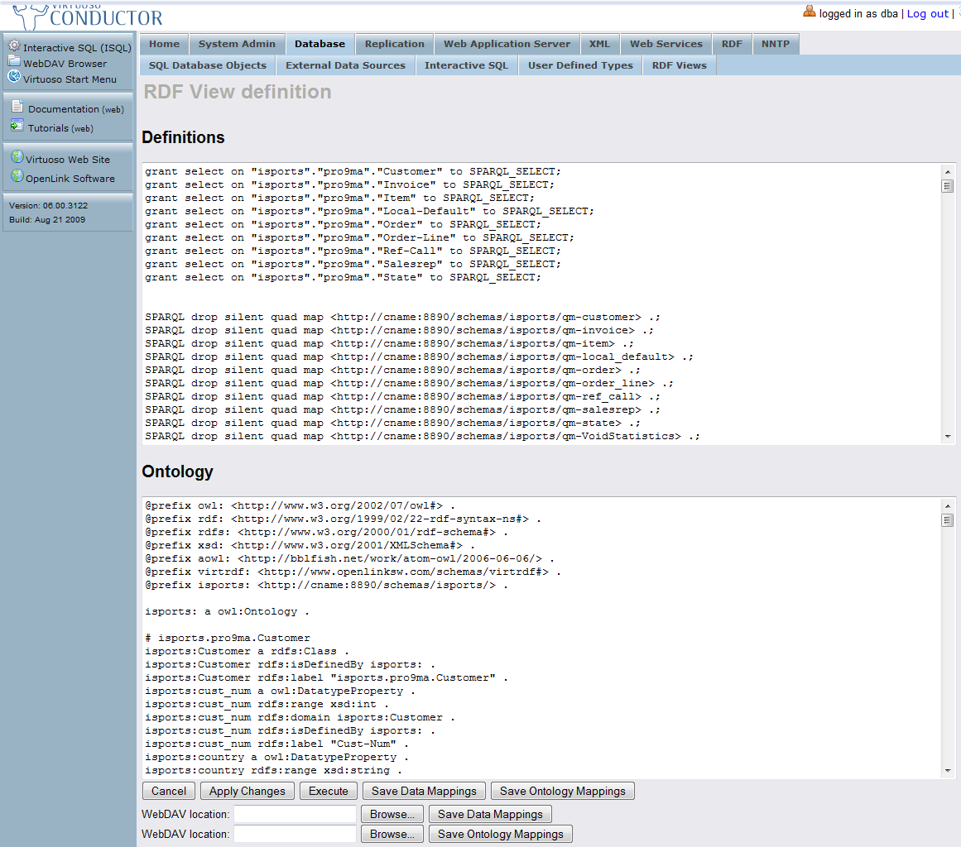The image size is (961, 847).
Task: Click the Virtuoso Start Menu icon
Action: point(14,78)
